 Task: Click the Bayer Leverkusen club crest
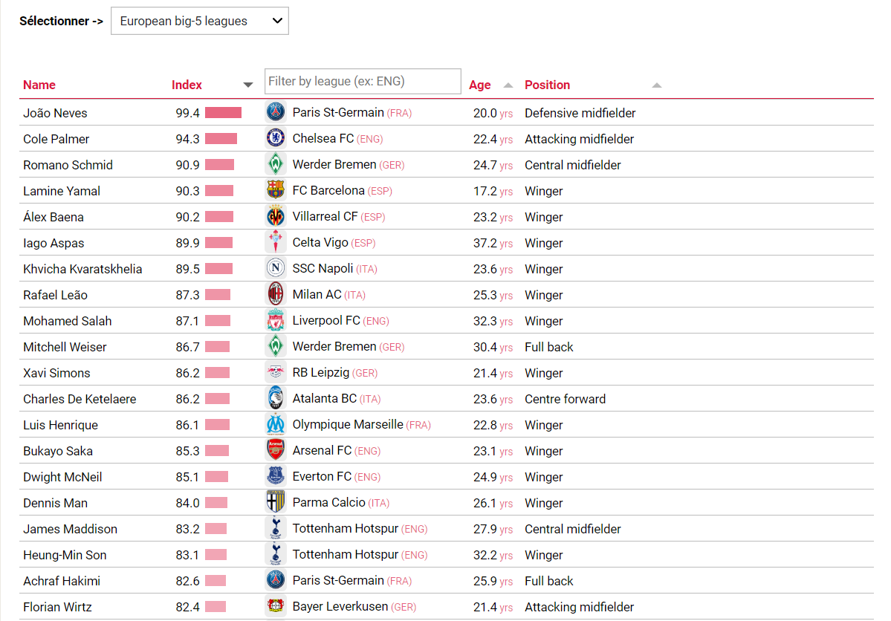(x=276, y=606)
